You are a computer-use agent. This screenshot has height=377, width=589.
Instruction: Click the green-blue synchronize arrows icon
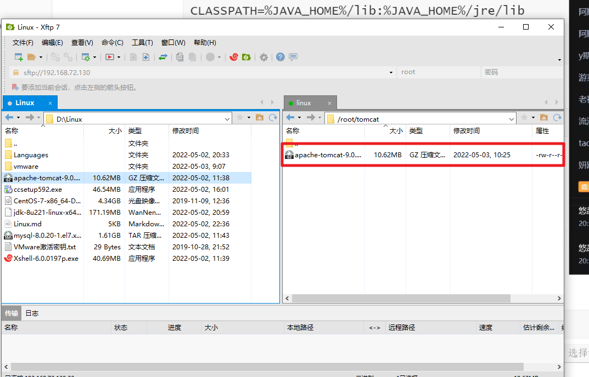pyautogui.click(x=162, y=57)
